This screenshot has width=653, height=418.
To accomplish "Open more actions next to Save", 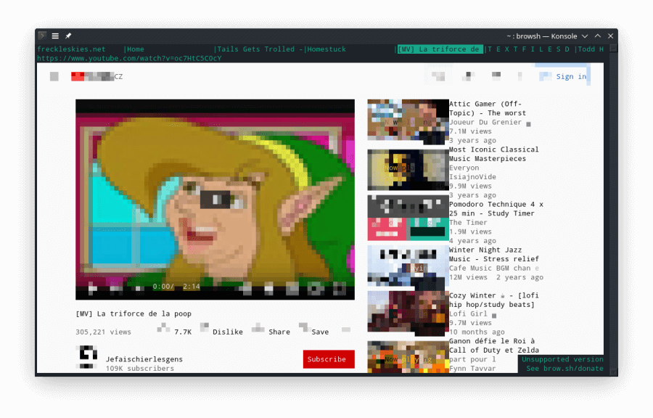I will pyautogui.click(x=345, y=329).
